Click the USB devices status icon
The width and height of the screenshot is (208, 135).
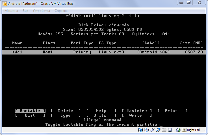[152, 130]
